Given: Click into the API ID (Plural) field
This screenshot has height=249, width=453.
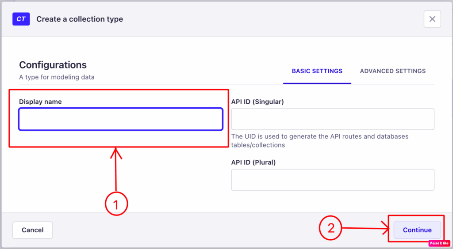Looking at the screenshot, I should click(333, 180).
